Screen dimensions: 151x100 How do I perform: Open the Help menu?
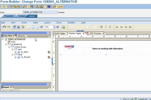[84, 23]
